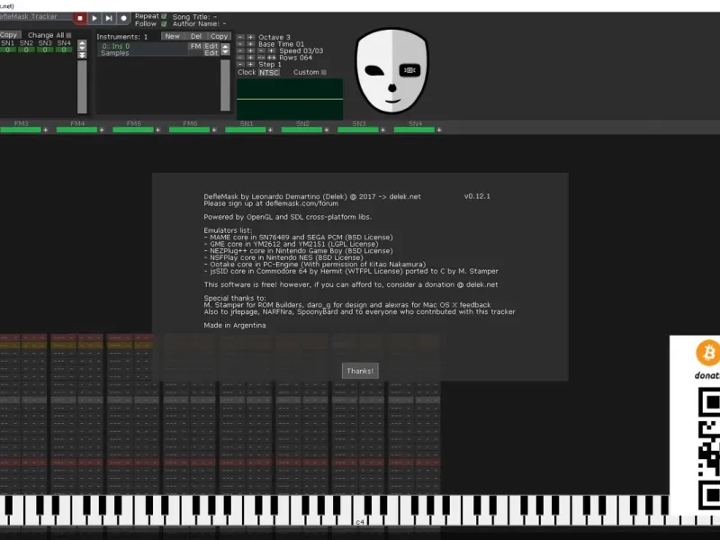
Task: Increase Step with the plus button
Action: tap(251, 64)
